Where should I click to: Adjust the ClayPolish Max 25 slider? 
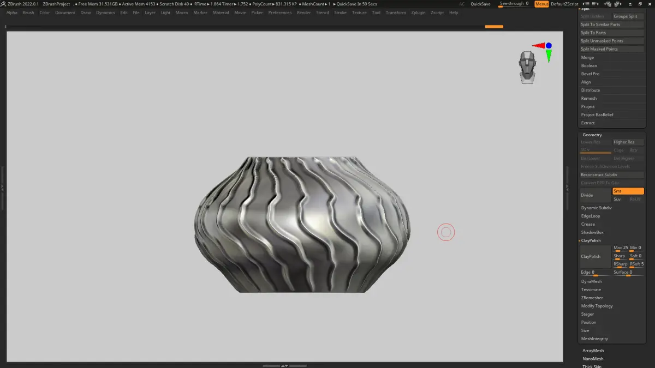click(621, 248)
